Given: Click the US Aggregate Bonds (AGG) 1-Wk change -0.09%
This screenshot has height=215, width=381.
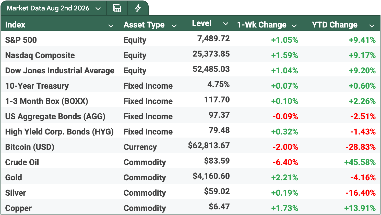Looking at the screenshot, I should [285, 116].
